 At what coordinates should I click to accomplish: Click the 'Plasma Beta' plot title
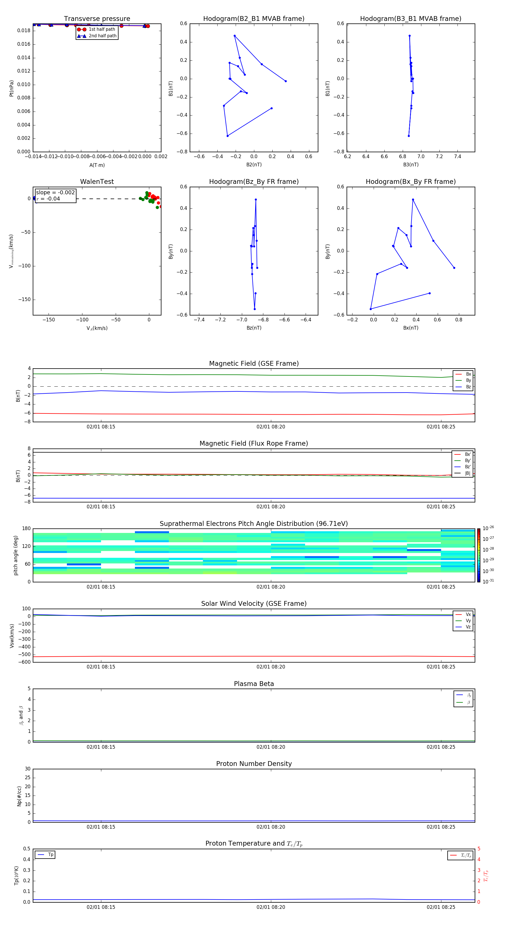(254, 684)
